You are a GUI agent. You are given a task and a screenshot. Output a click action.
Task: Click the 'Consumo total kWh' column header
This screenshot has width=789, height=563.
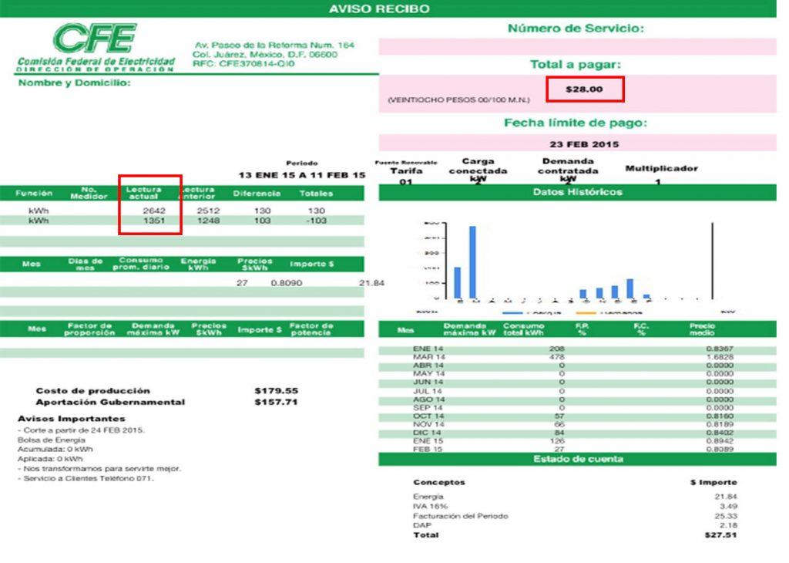pyautogui.click(x=523, y=330)
